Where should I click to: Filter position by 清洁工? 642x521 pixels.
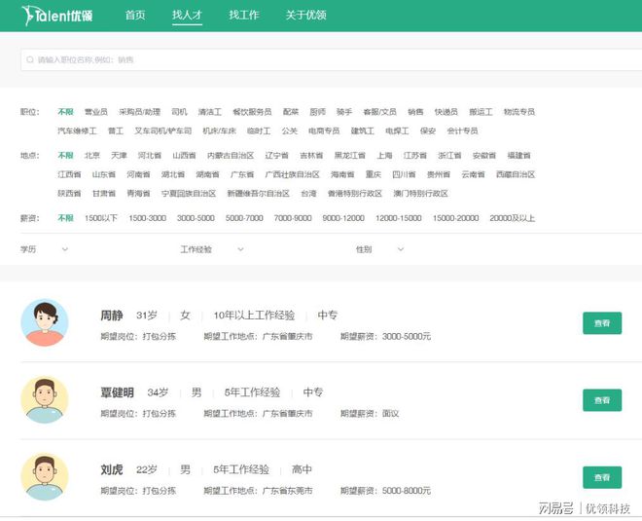click(210, 111)
